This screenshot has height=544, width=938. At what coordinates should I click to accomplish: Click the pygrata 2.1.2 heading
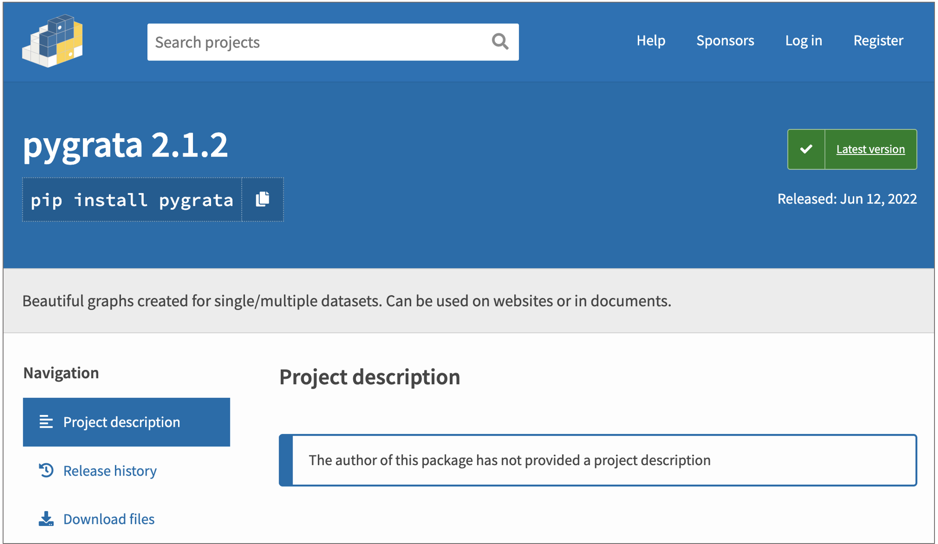[125, 145]
